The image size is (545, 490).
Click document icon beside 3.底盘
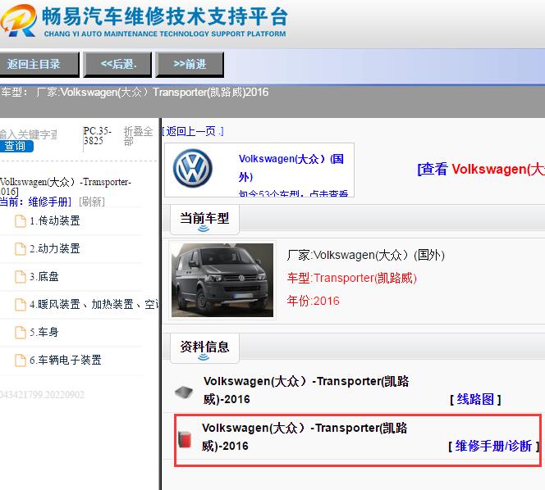coord(21,277)
